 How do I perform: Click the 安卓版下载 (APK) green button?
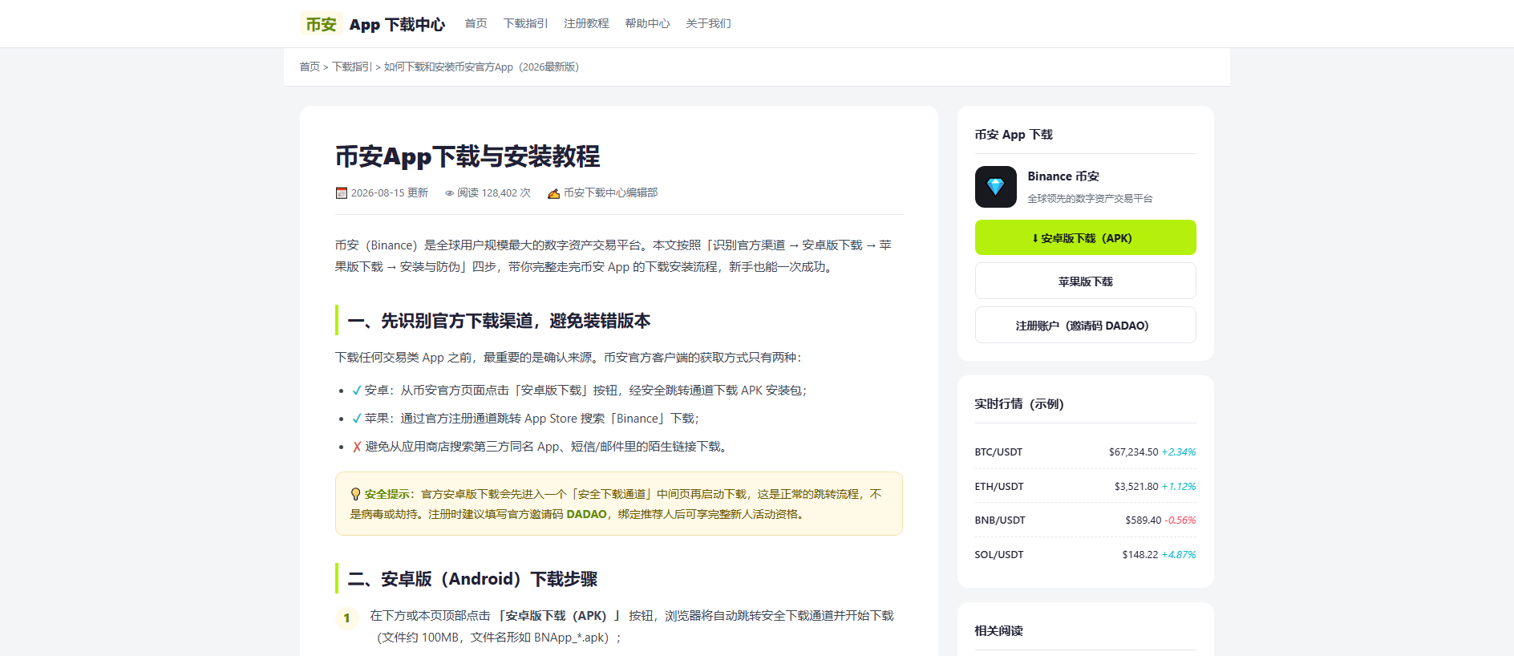coord(1086,237)
